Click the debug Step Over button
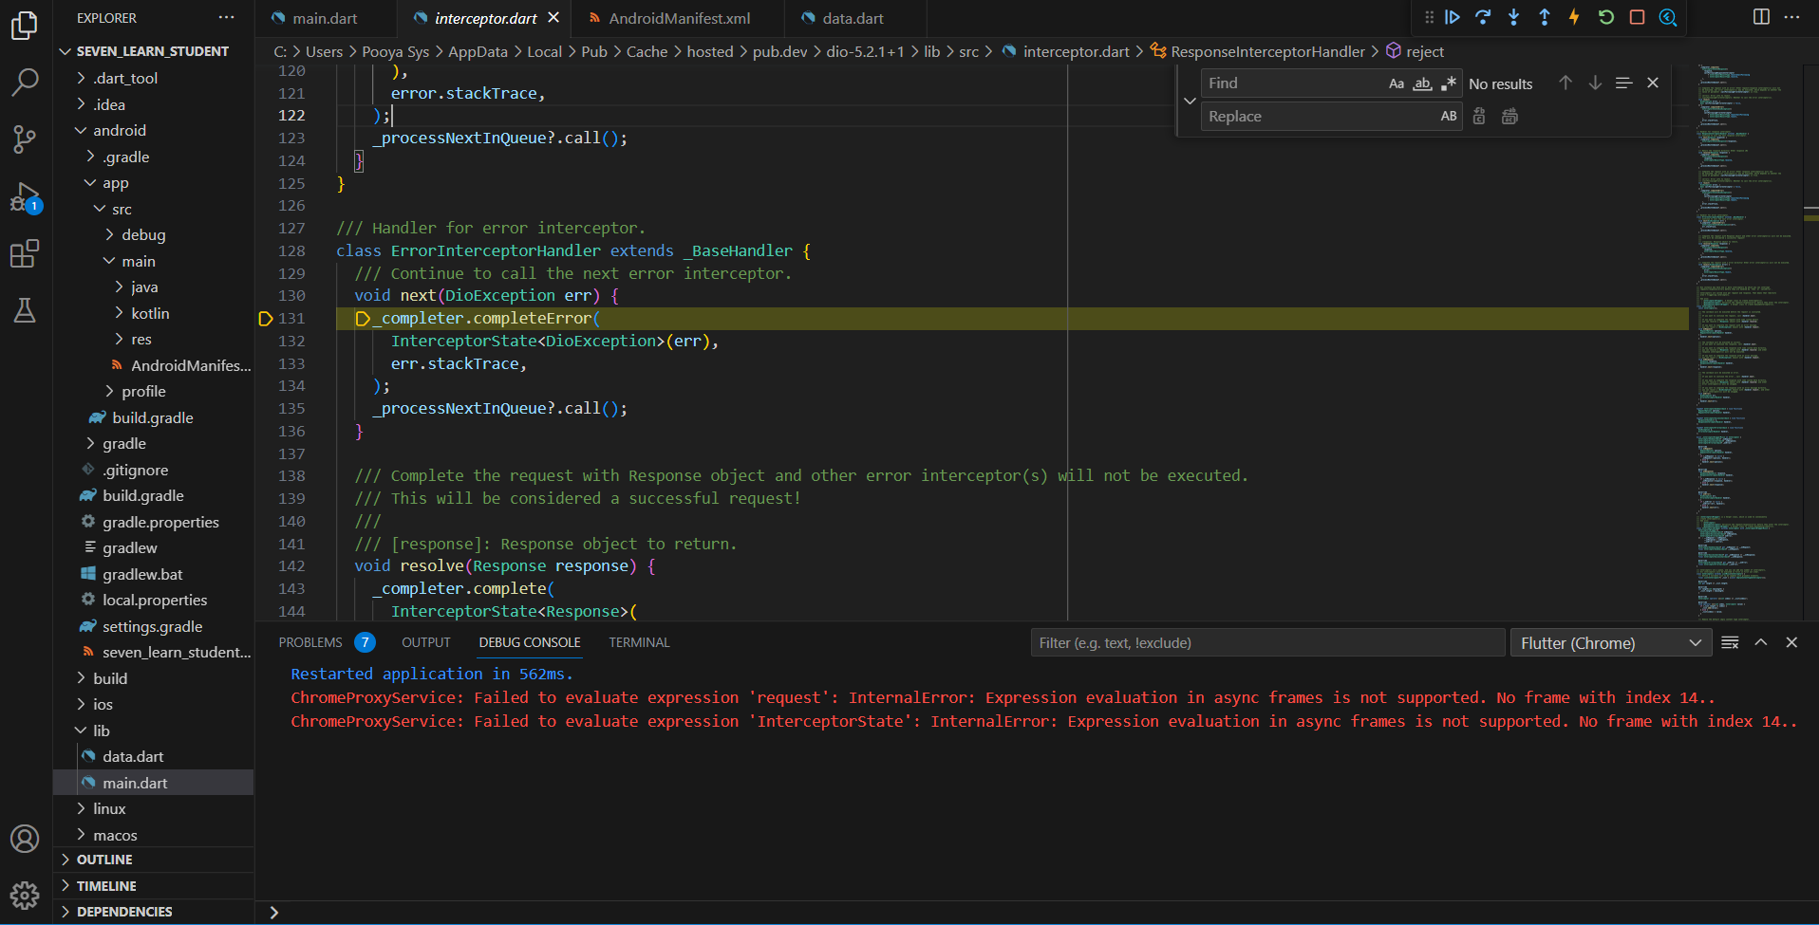Image resolution: width=1819 pixels, height=925 pixels. pos(1483,17)
